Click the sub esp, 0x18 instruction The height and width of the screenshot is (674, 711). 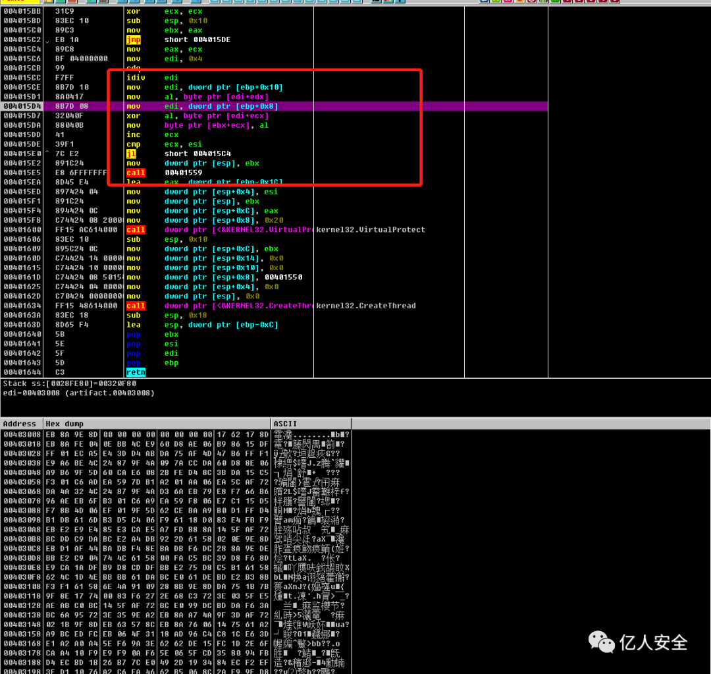[x=167, y=316]
